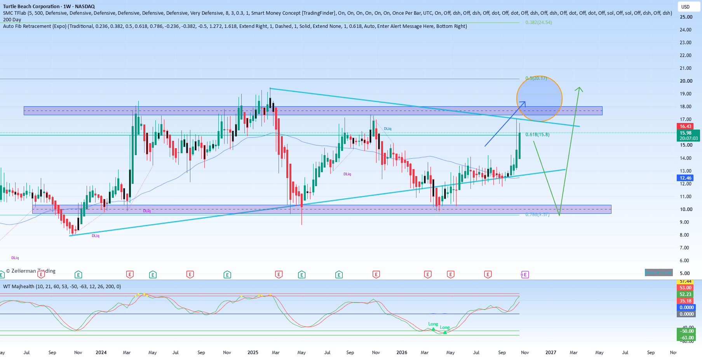Screen dimensions: 702x358
Task: Select the Auto Fib Retracement indicator legend
Action: click(x=235, y=26)
